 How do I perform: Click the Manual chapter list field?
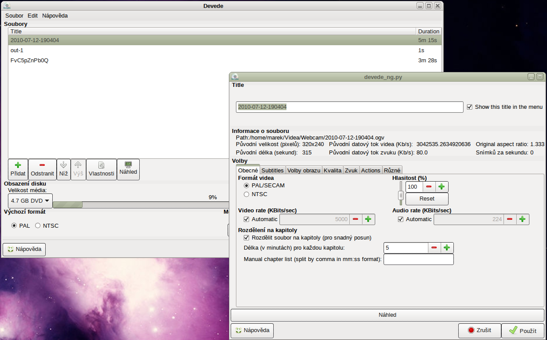(418, 259)
